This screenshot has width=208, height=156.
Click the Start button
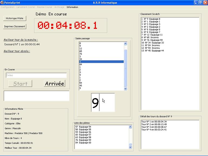20,84
